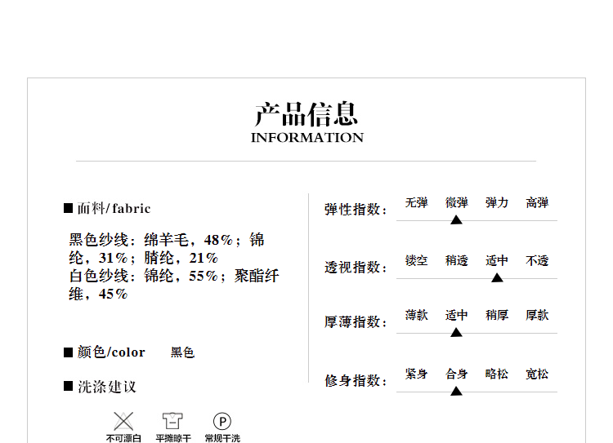613x443 pixels.
Task: Click the 修身指数 label
Action: tap(356, 380)
